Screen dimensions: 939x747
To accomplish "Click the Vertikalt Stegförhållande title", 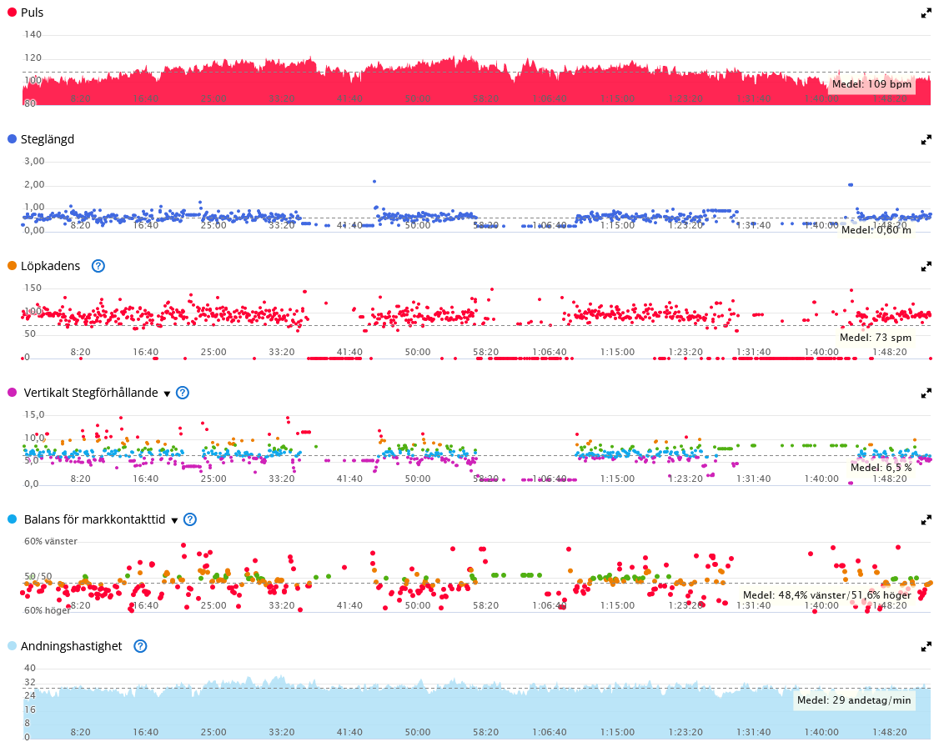I will pyautogui.click(x=91, y=393).
